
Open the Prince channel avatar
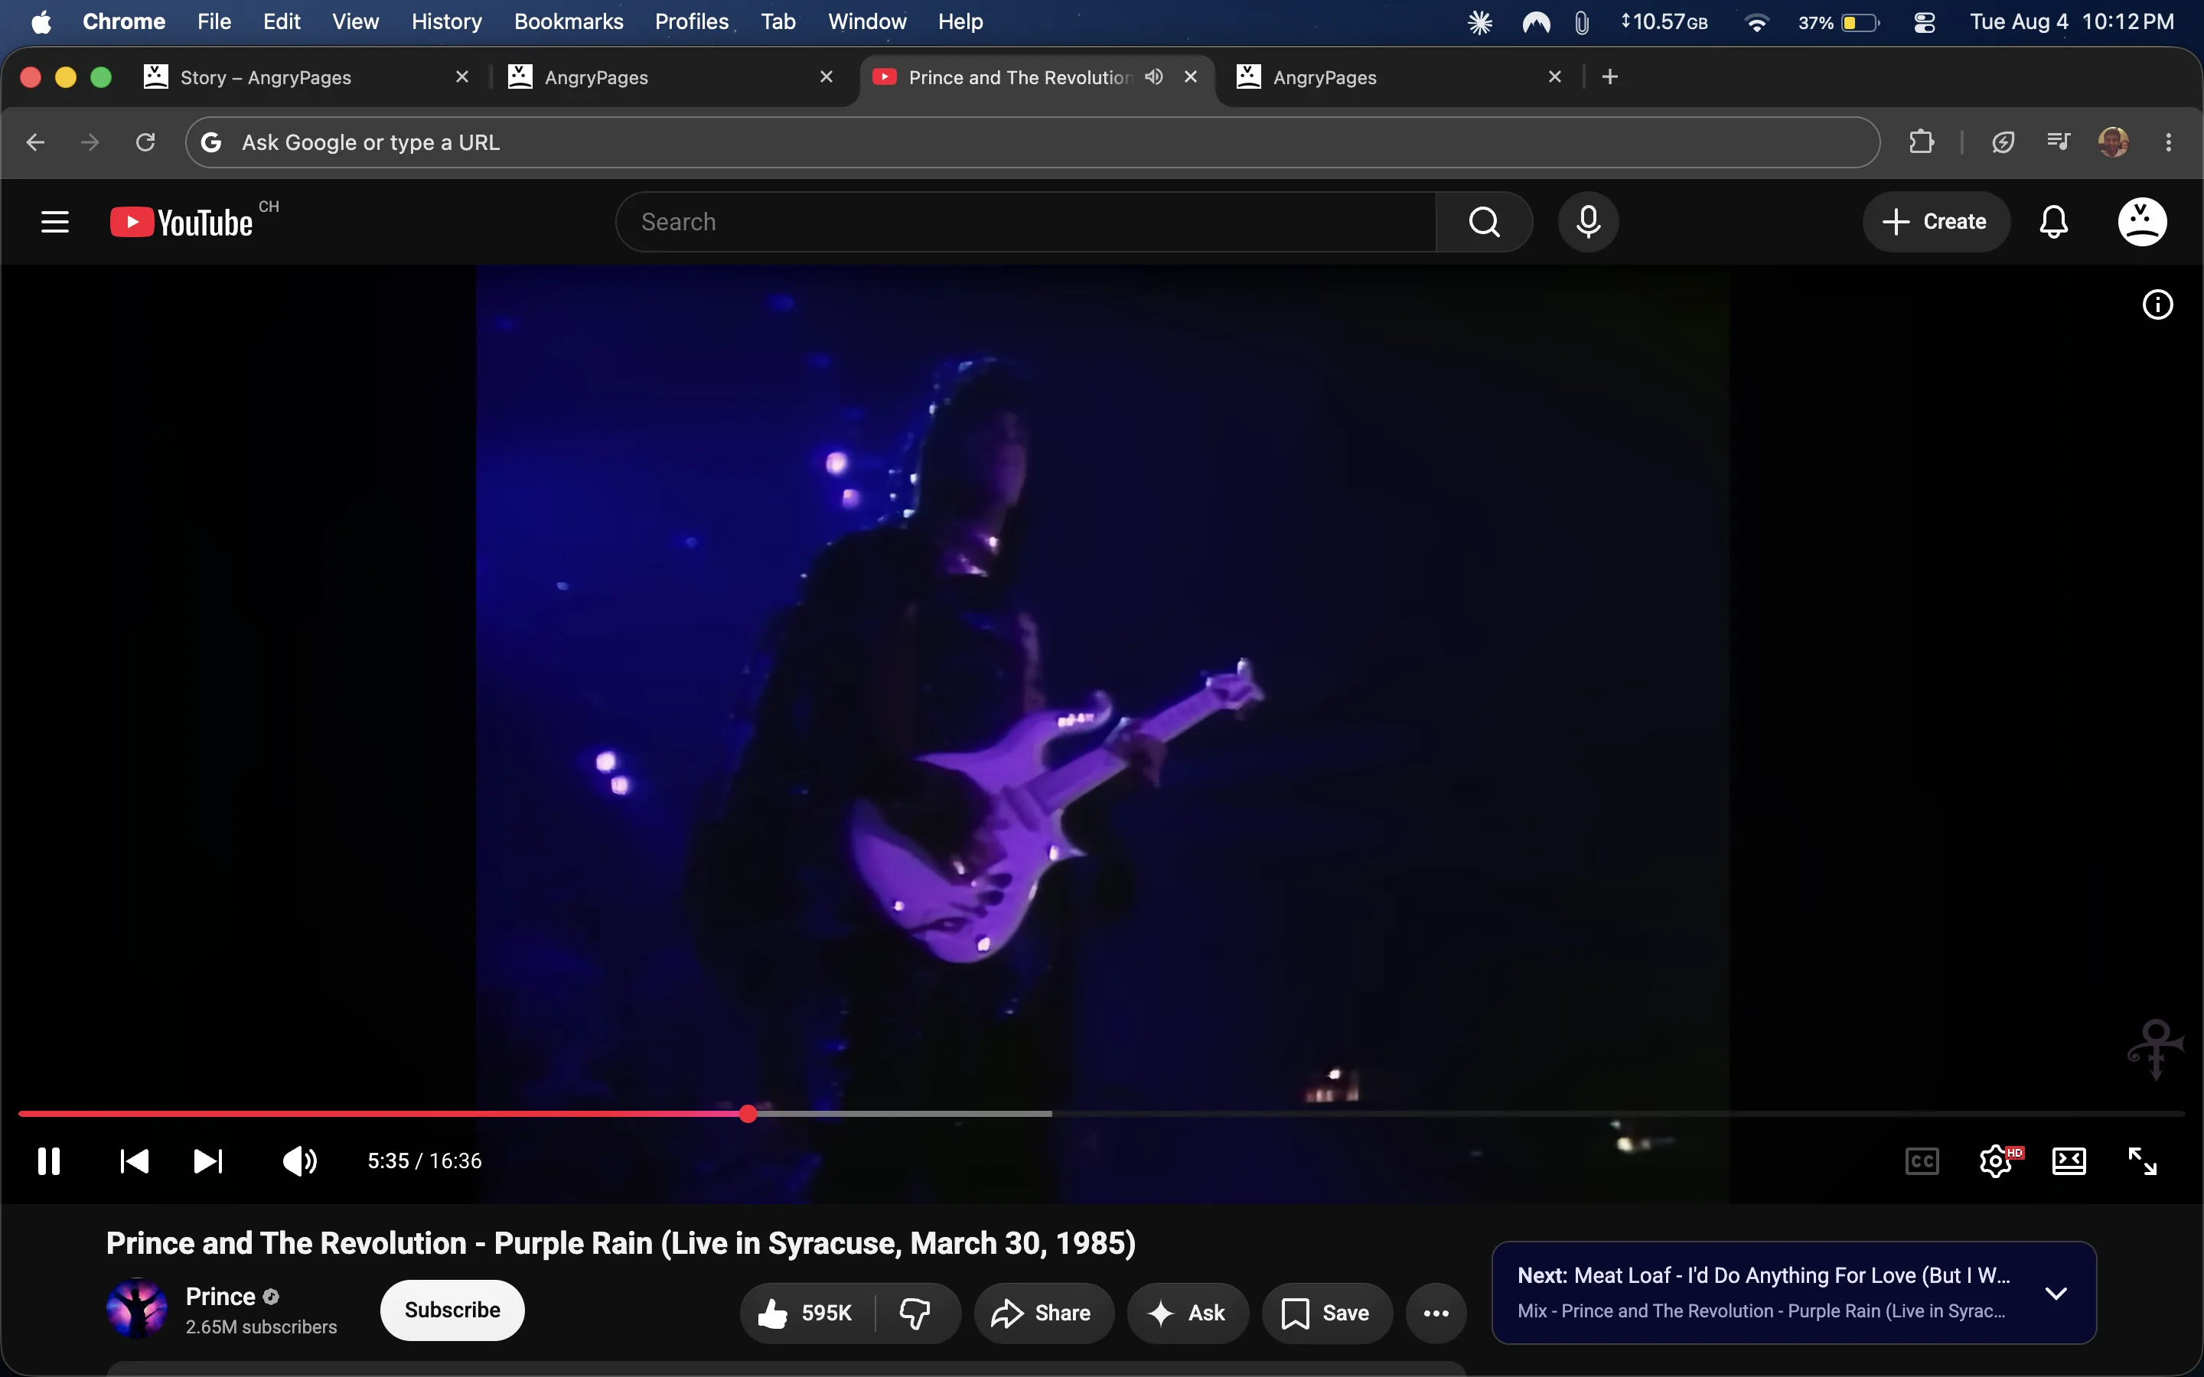[137, 1309]
